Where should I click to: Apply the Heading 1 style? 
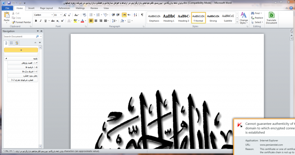point(169,18)
